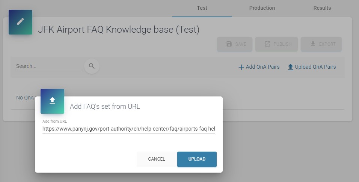Open the Production tab
This screenshot has height=182, width=359.
262,8
